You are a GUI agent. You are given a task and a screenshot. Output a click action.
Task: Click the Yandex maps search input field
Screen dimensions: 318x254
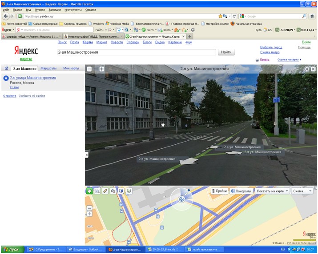pos(137,52)
